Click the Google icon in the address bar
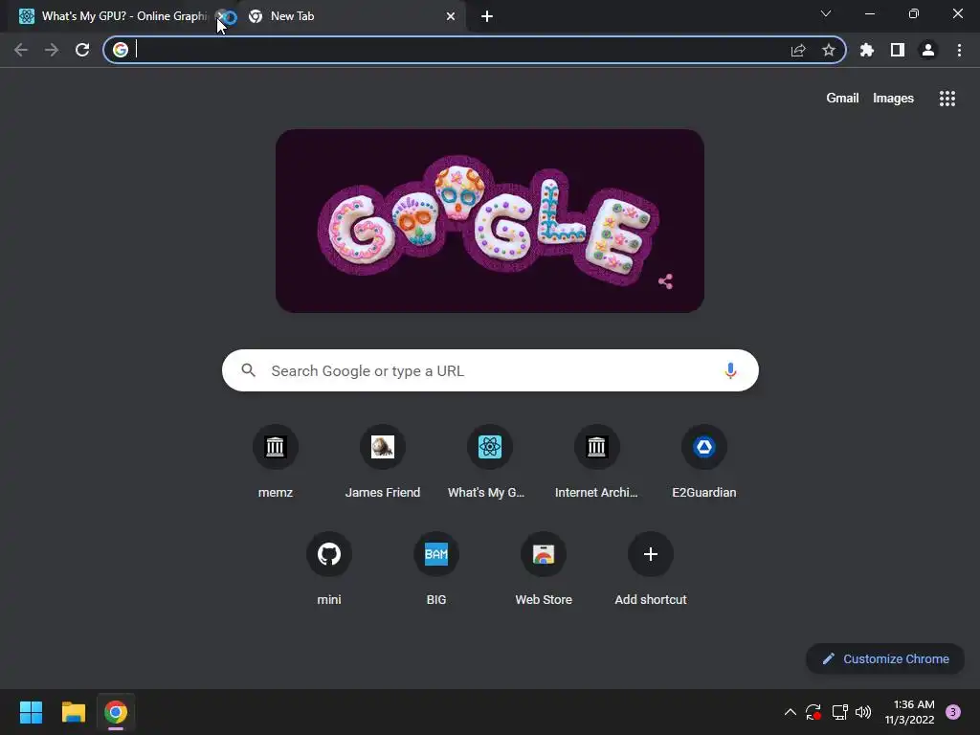The image size is (980, 735). pyautogui.click(x=121, y=50)
